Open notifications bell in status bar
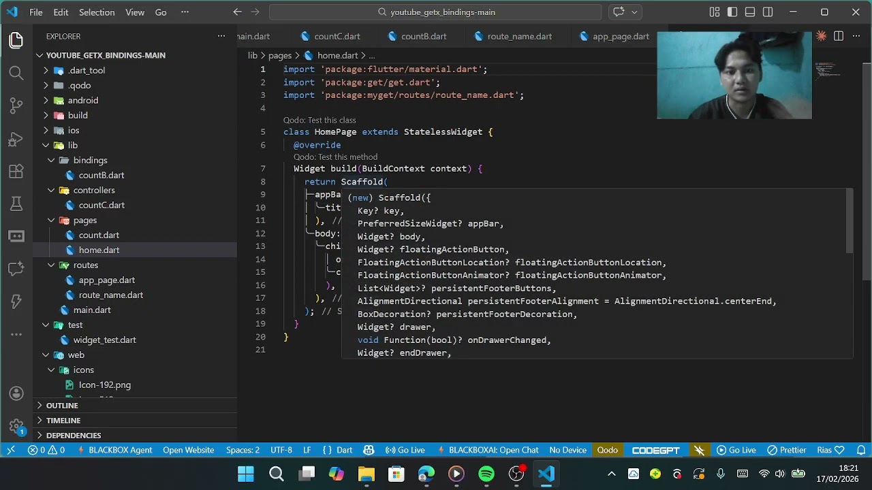Viewport: 872px width, 490px height. point(861,450)
